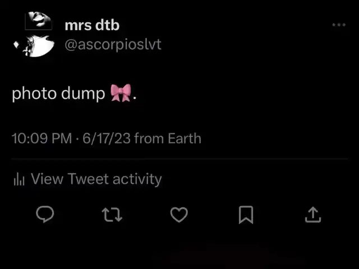Click the 10:09 PM timestamp

(x=42, y=138)
